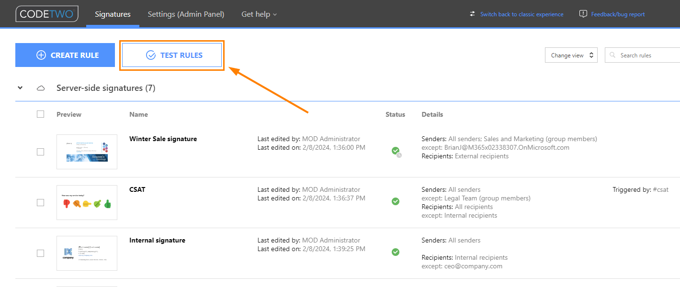Click the CodeTwo logo

click(47, 14)
